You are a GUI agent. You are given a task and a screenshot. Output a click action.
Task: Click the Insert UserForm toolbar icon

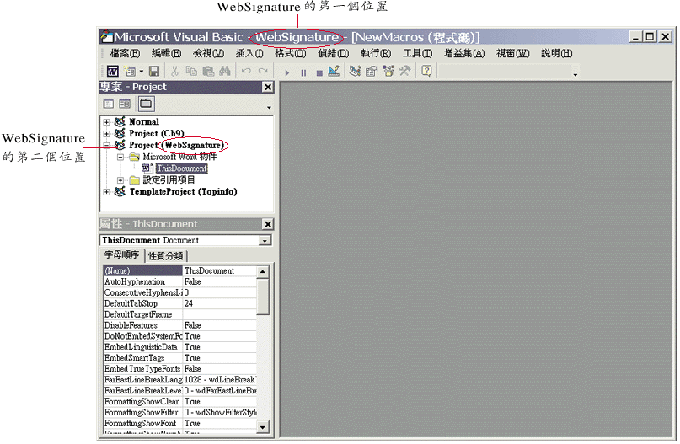point(130,71)
